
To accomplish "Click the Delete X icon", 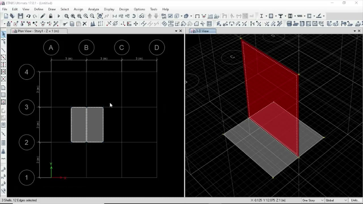I will tap(85, 24).
